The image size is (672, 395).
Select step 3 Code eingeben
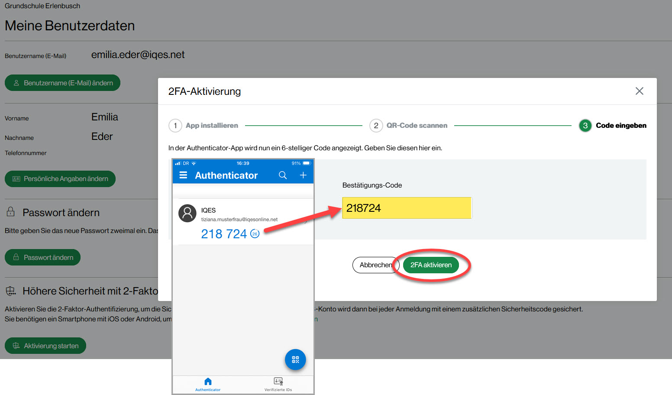(612, 126)
